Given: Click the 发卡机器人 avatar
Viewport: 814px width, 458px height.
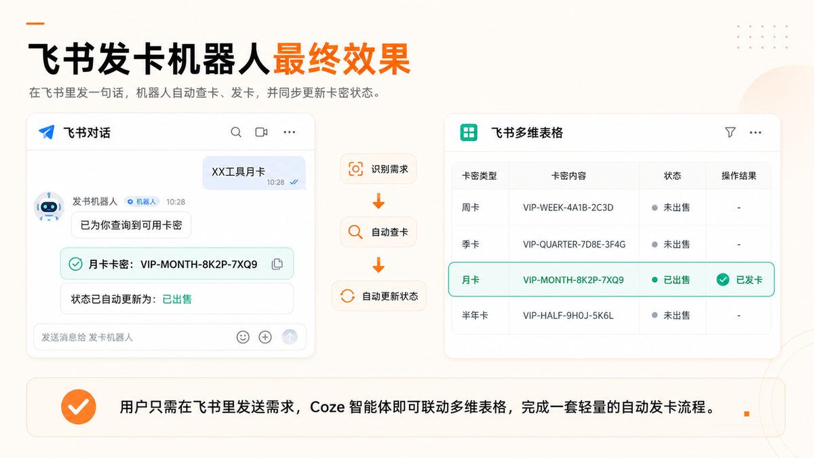Looking at the screenshot, I should pyautogui.click(x=49, y=206).
